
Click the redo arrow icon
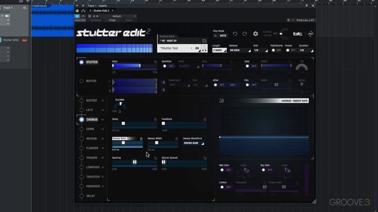tap(245, 34)
